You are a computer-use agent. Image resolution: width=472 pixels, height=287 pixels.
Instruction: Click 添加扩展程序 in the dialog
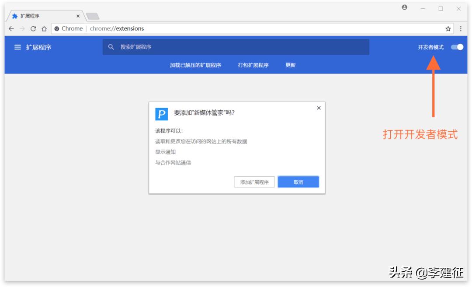[254, 182]
